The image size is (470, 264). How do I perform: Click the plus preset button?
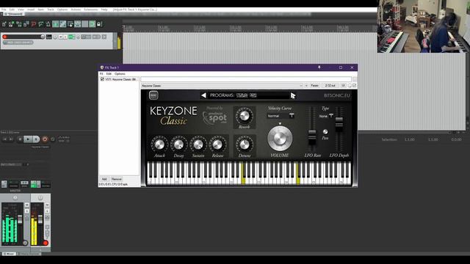click(306, 86)
